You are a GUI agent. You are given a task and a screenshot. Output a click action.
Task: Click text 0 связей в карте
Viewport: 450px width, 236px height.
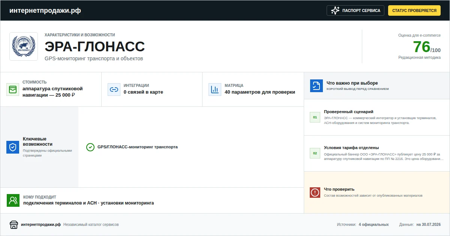143,92
